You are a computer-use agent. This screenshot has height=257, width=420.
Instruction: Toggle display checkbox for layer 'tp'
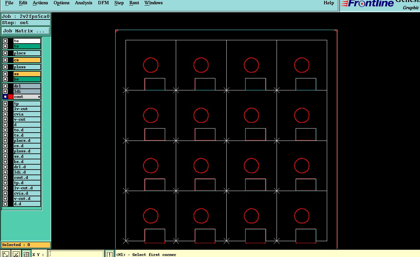(5, 104)
